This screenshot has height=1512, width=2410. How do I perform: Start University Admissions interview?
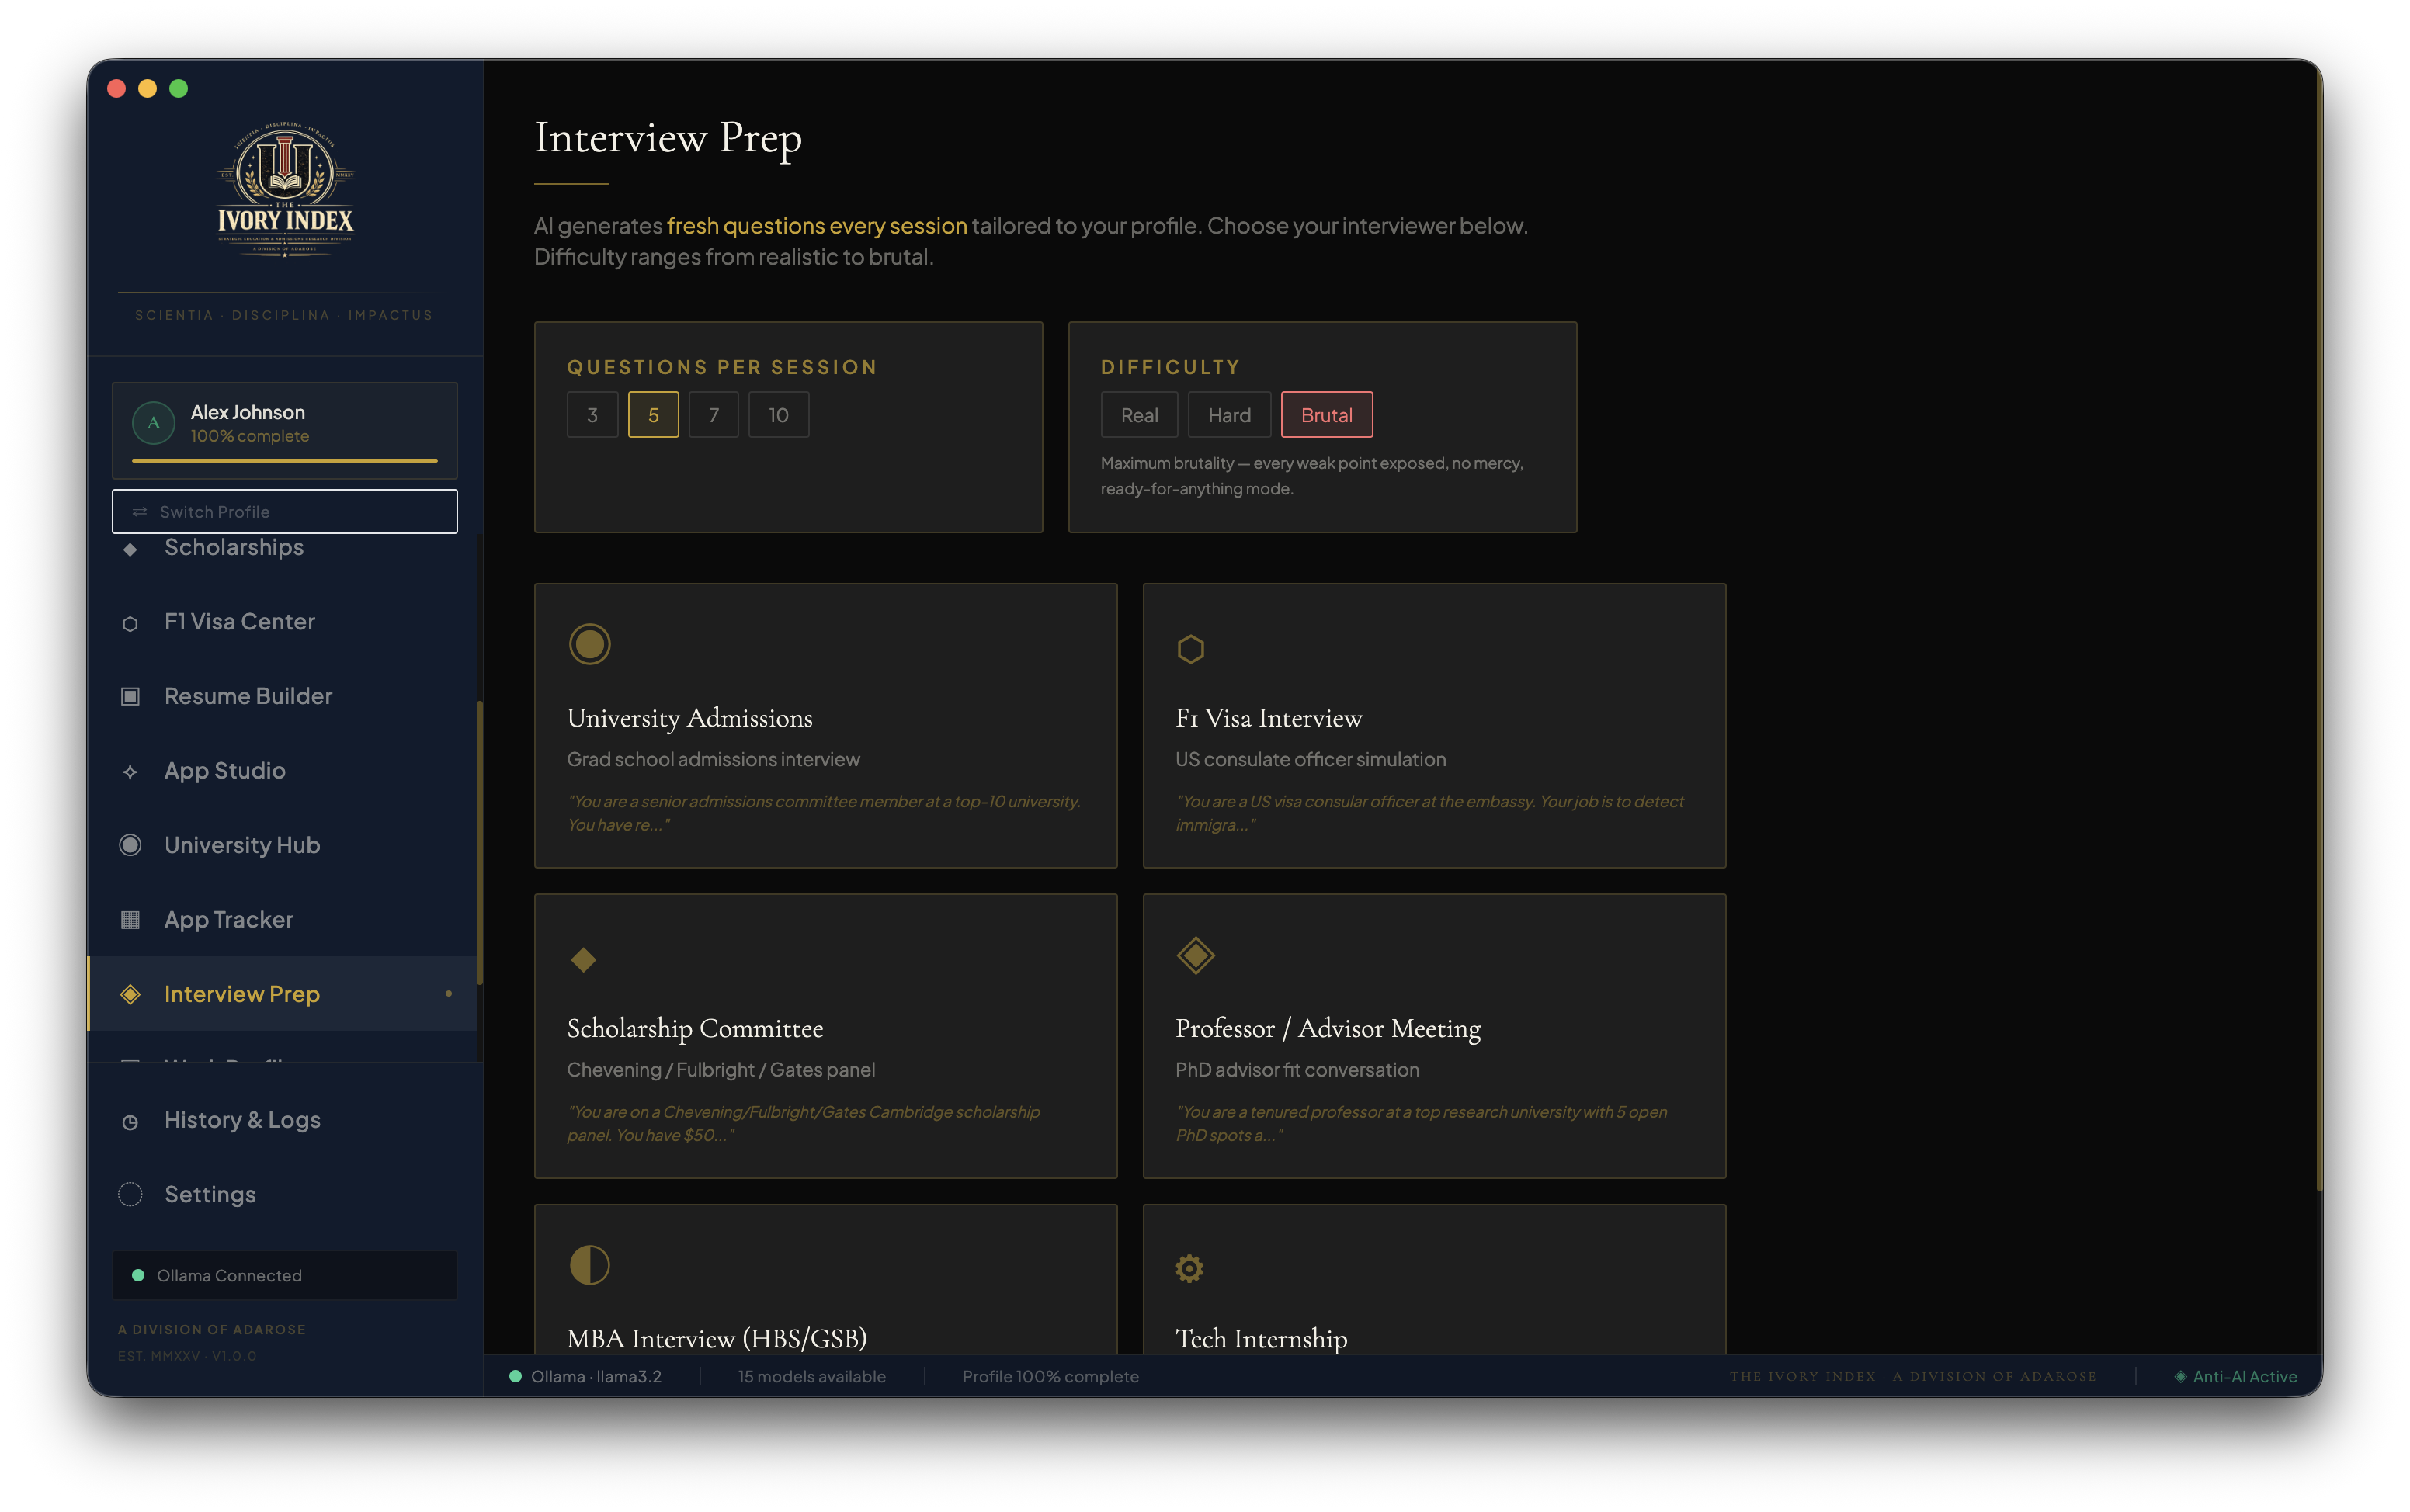[x=825, y=726]
